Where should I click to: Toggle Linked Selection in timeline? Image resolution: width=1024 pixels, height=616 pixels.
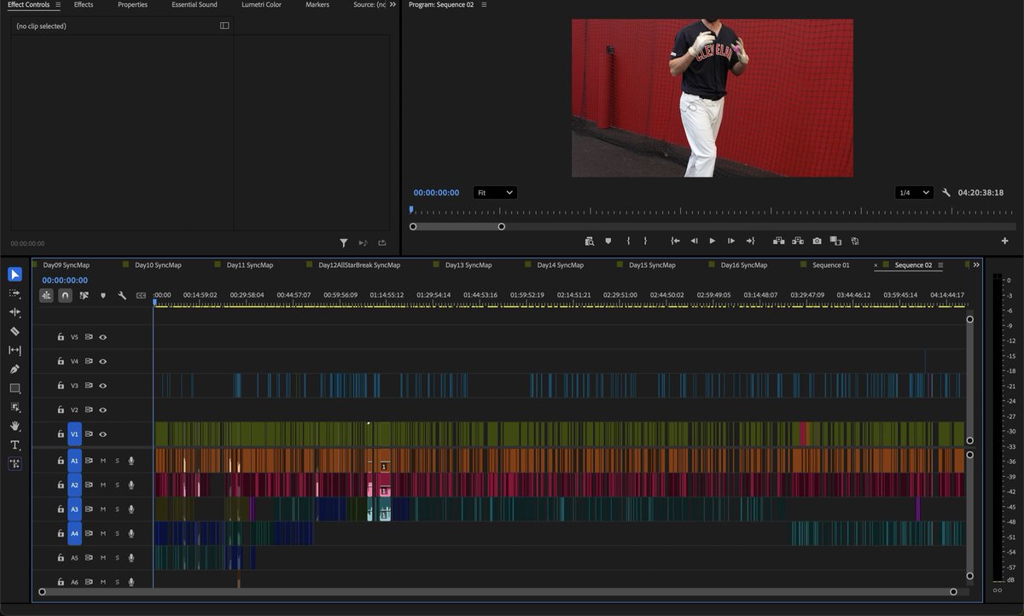pos(84,295)
